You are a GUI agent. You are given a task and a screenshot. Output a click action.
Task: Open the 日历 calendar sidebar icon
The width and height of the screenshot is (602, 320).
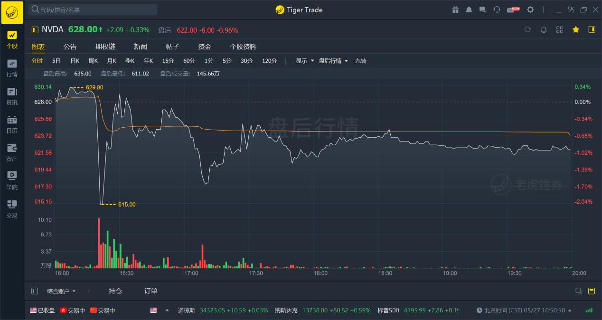click(x=12, y=124)
